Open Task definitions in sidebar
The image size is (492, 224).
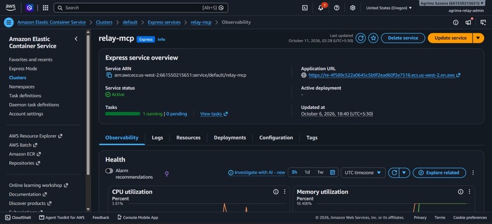point(25,96)
